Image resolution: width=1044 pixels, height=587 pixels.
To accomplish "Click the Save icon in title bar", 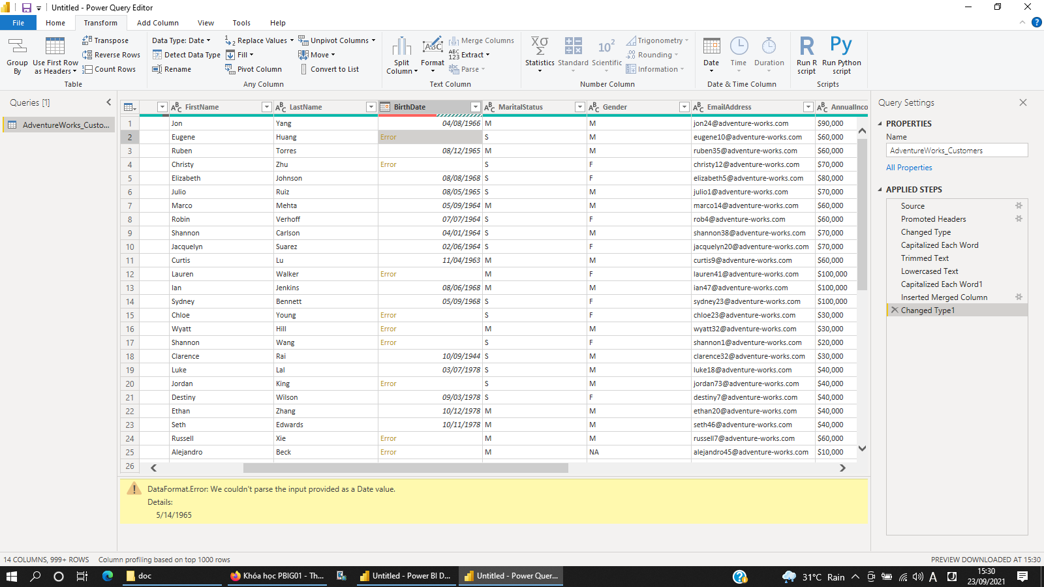I will click(x=27, y=8).
